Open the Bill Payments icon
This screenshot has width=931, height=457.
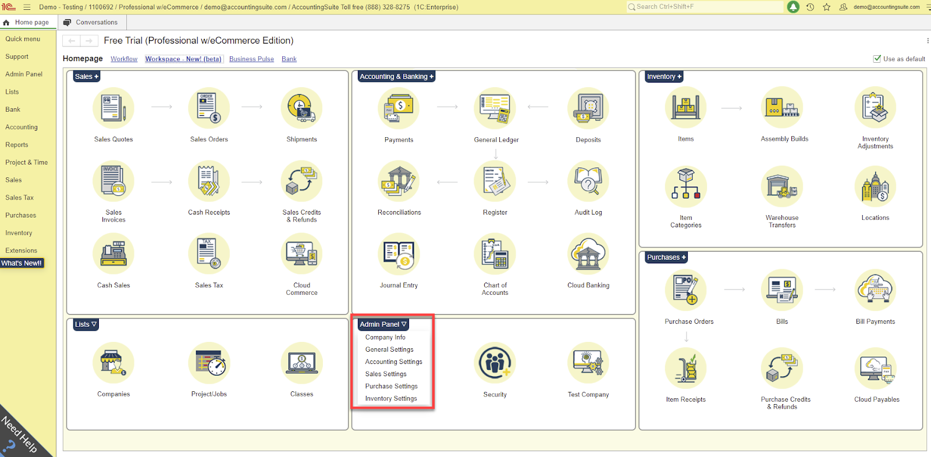click(875, 290)
